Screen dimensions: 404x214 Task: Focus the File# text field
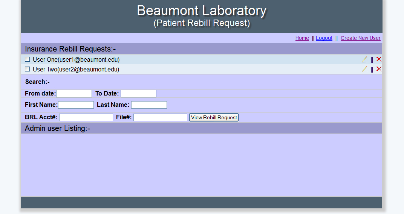[160, 117]
